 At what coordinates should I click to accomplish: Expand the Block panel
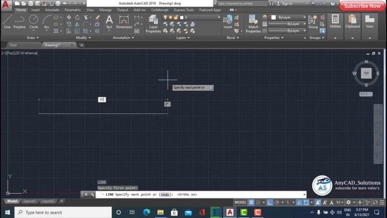[x=233, y=38]
